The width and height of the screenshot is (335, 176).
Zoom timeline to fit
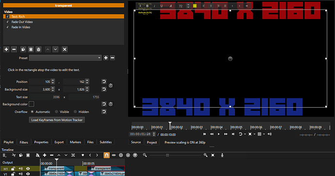[213, 155]
